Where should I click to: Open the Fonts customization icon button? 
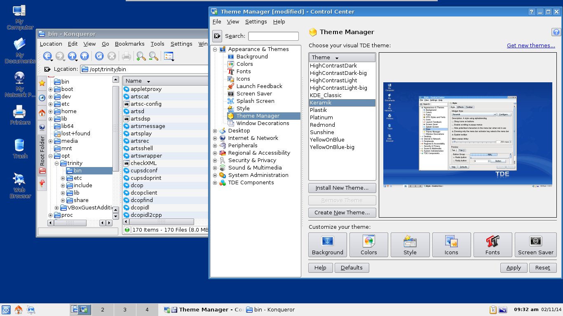(x=493, y=245)
